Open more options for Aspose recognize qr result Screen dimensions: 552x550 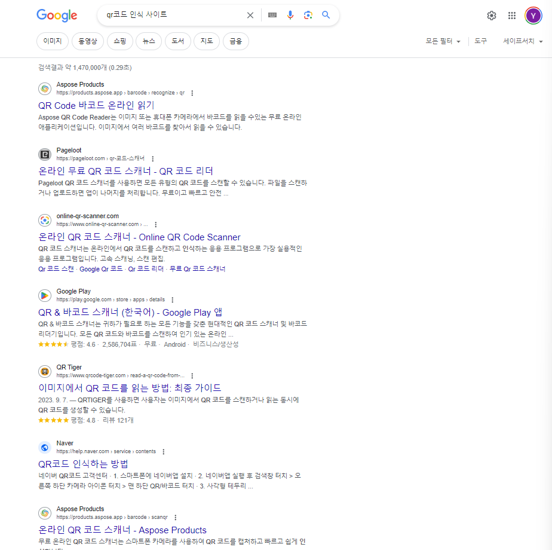[192, 93]
